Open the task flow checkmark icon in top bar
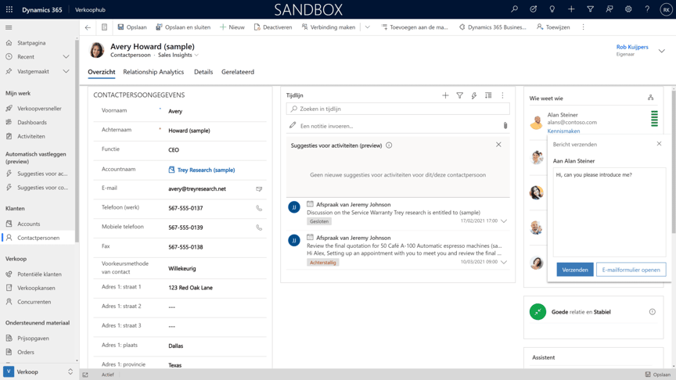This screenshot has width=676, height=380. [x=534, y=9]
